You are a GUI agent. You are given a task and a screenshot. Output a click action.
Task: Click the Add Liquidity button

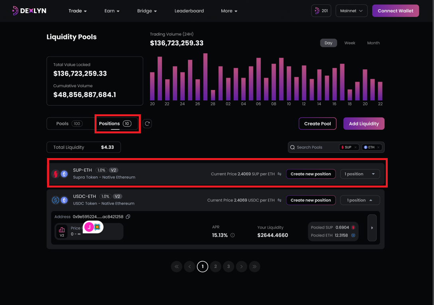point(363,123)
